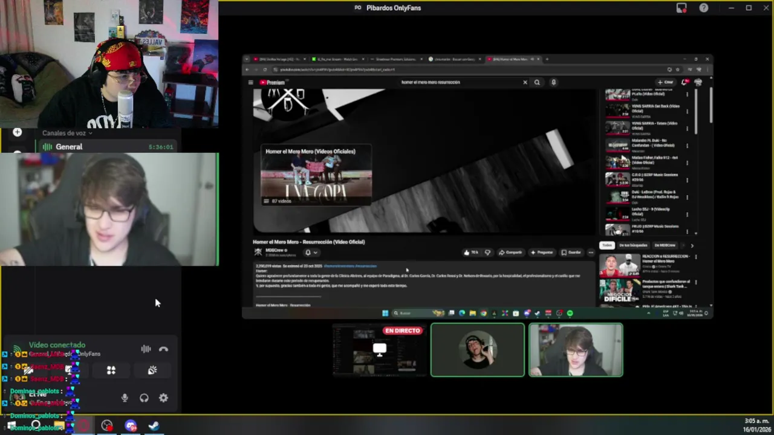Click the playlist panel scrollbar
Viewport: 774px width, 435px height.
(x=695, y=112)
